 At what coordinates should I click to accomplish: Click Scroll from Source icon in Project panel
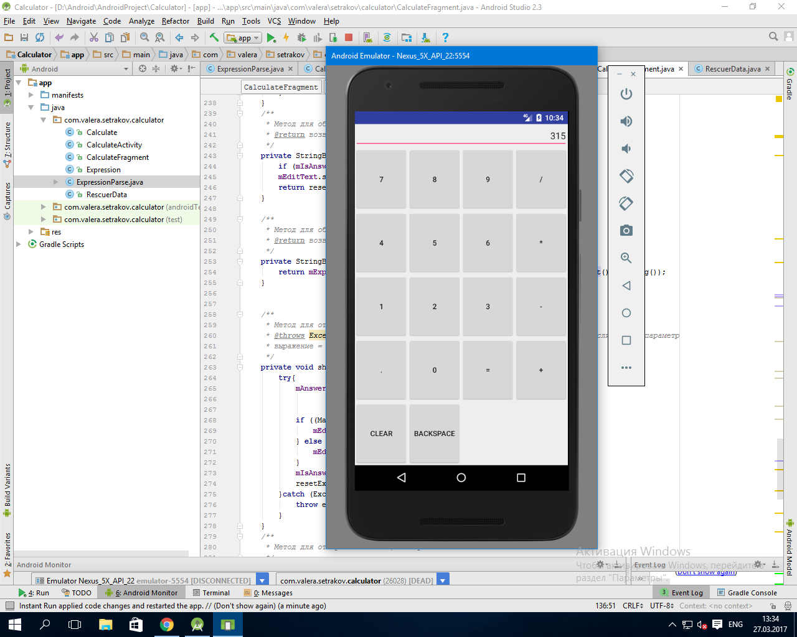coord(143,69)
